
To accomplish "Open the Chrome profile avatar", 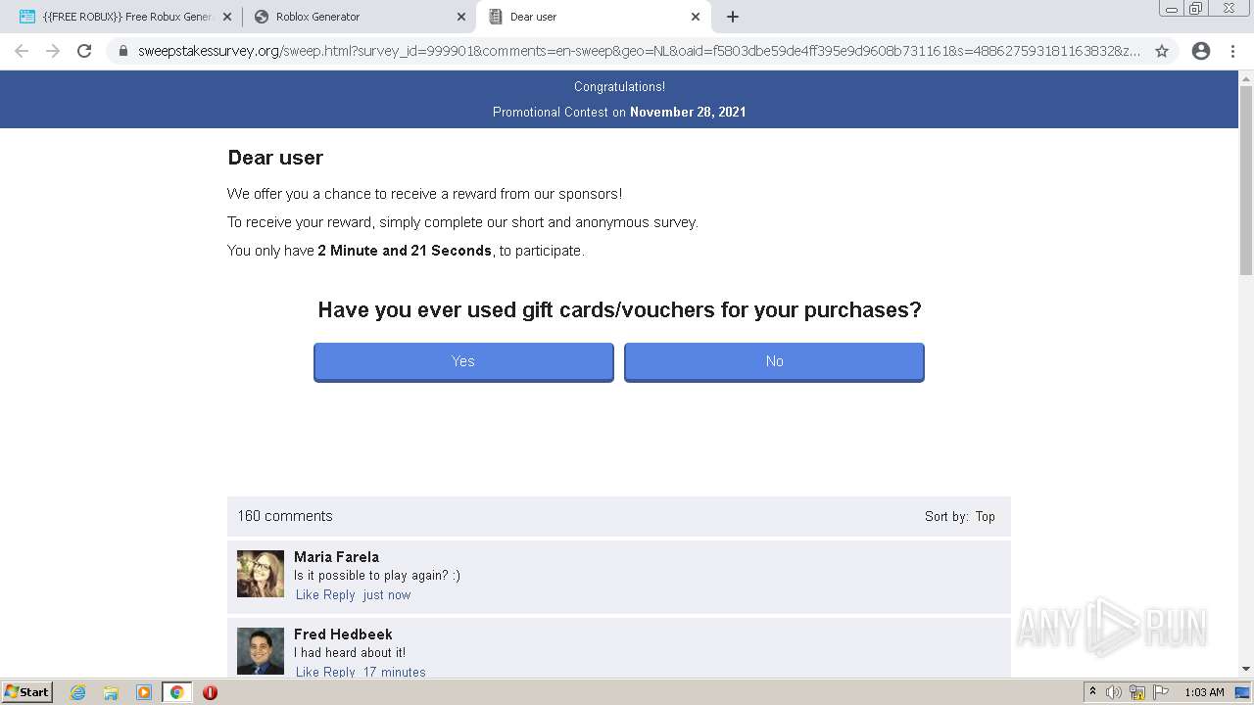I will pyautogui.click(x=1201, y=51).
